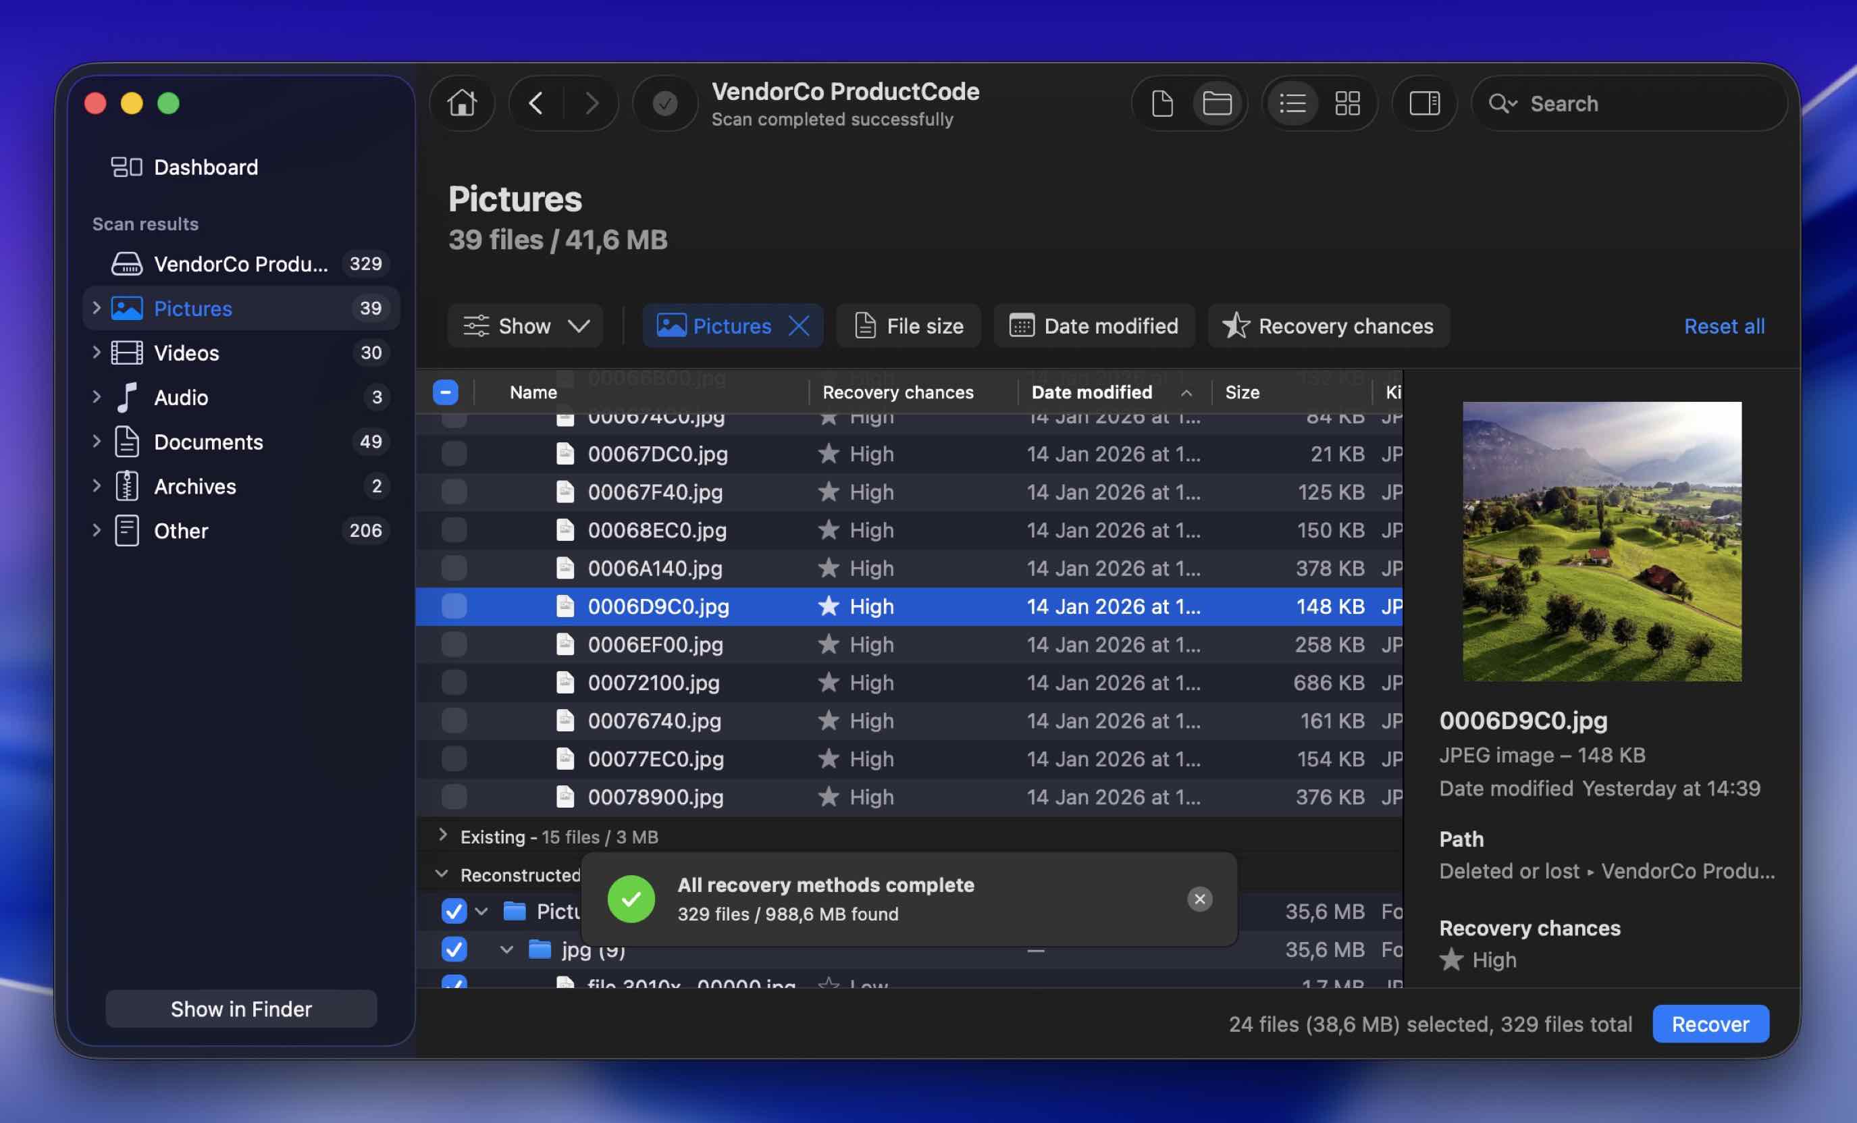Image resolution: width=1857 pixels, height=1123 pixels.
Task: Collapse the Reconstructed section
Action: [441, 874]
